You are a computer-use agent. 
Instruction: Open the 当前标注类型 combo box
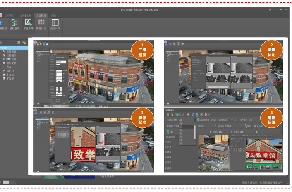pos(187,120)
